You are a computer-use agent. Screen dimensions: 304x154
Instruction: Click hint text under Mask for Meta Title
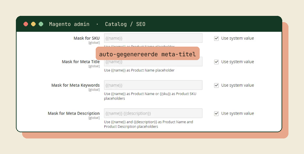point(139,70)
